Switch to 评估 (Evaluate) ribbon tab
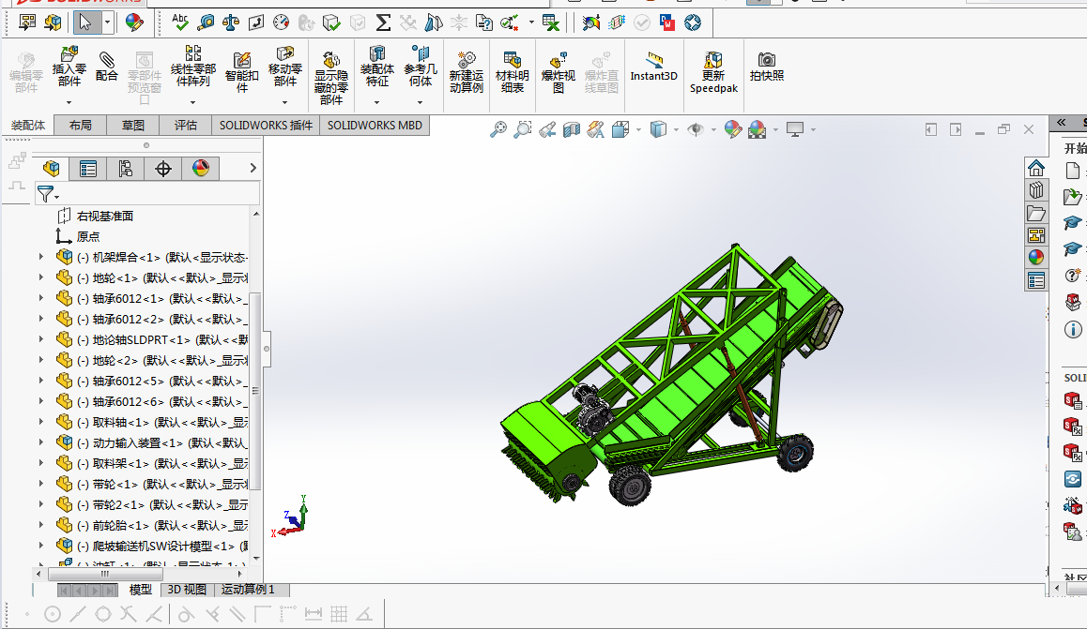Image resolution: width=1087 pixels, height=629 pixels. coord(186,126)
